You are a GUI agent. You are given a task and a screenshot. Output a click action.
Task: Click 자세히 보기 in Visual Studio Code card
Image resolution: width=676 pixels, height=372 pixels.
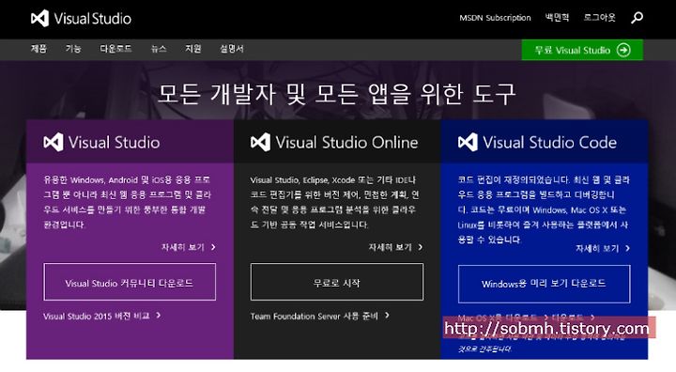603,249
